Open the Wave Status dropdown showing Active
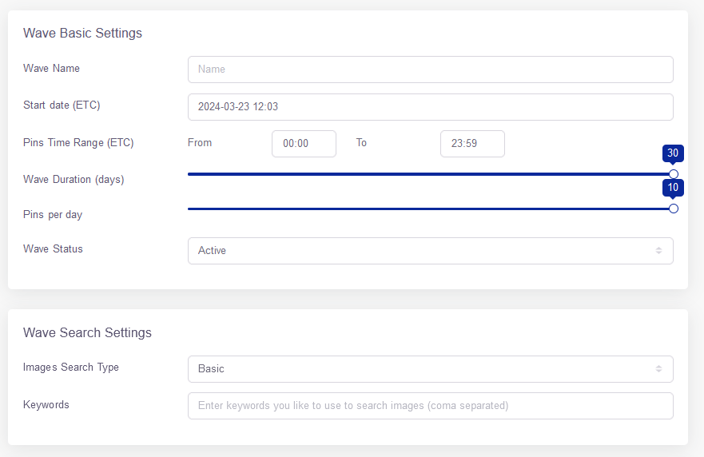This screenshot has width=704, height=457. tap(430, 251)
